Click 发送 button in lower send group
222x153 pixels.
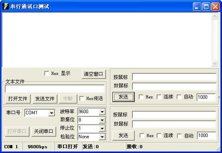click(x=124, y=135)
